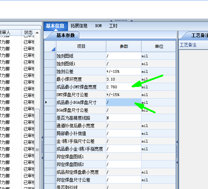Select the 基本参数 sub-tab
Screen dimensions: 208x189
coord(65,36)
